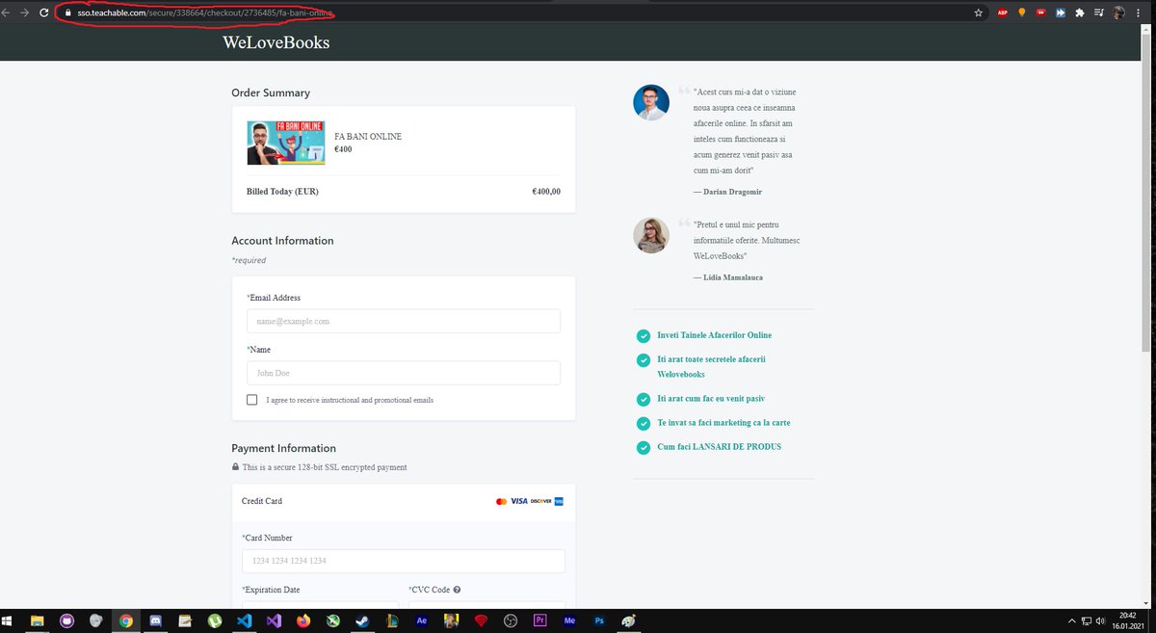Click the 'Iti arat cum fac eu venit pasiv' text
The width and height of the screenshot is (1156, 633).
tap(711, 398)
